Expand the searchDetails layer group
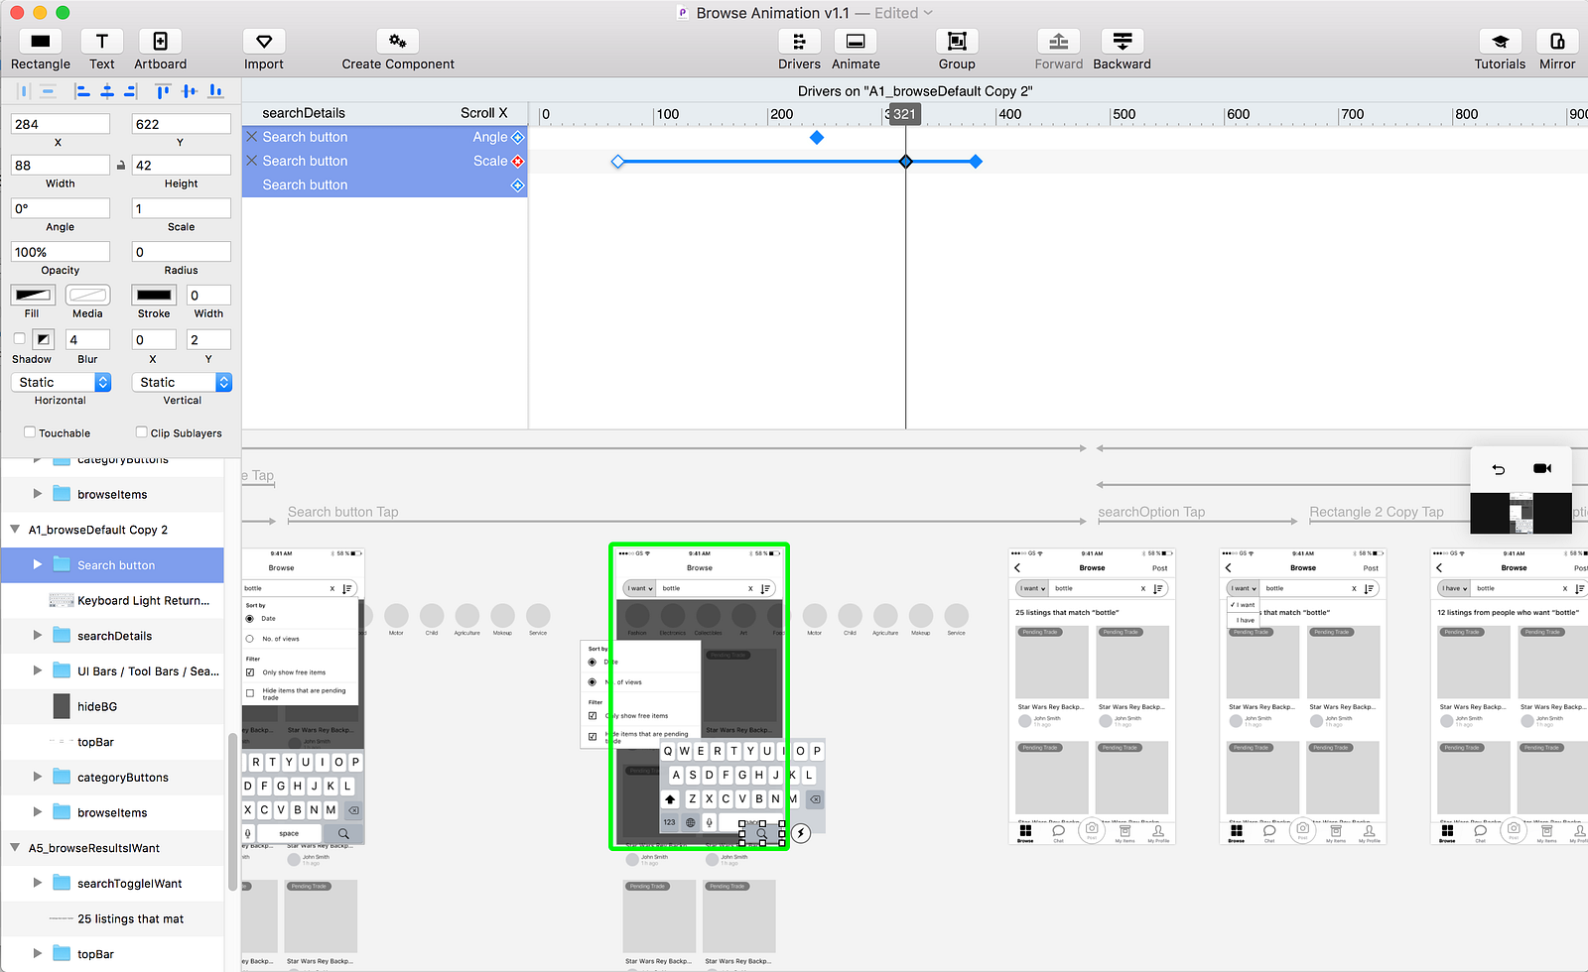This screenshot has height=972, width=1588. point(38,636)
